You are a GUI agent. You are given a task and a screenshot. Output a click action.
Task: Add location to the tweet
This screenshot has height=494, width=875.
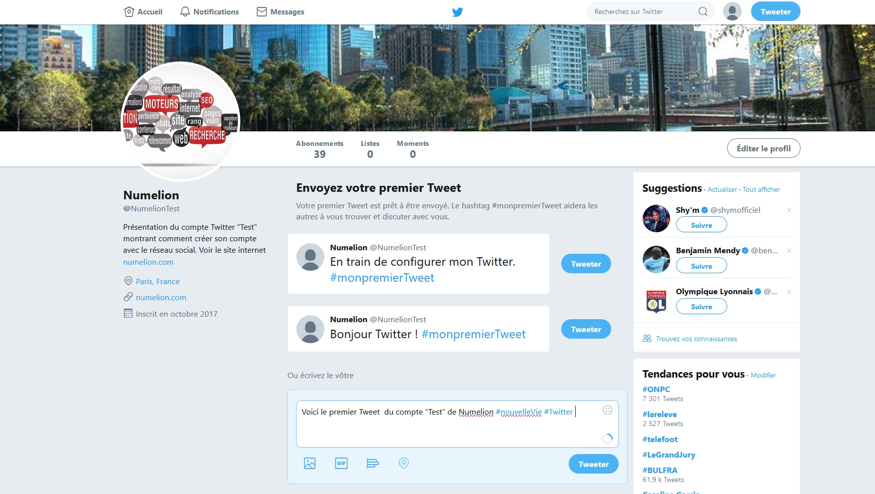tap(404, 464)
